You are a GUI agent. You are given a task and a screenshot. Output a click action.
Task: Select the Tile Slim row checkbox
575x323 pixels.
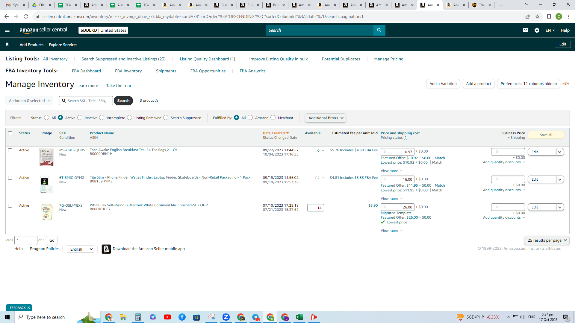(10, 178)
